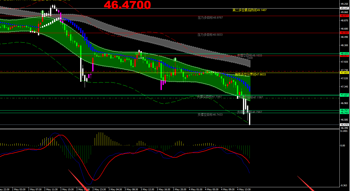Click the '4 May 01:30' time label
Image resolution: width=350 pixels, height=191 pixels.
point(196,189)
